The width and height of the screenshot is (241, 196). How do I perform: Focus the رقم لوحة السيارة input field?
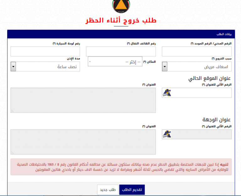click(x=45, y=52)
